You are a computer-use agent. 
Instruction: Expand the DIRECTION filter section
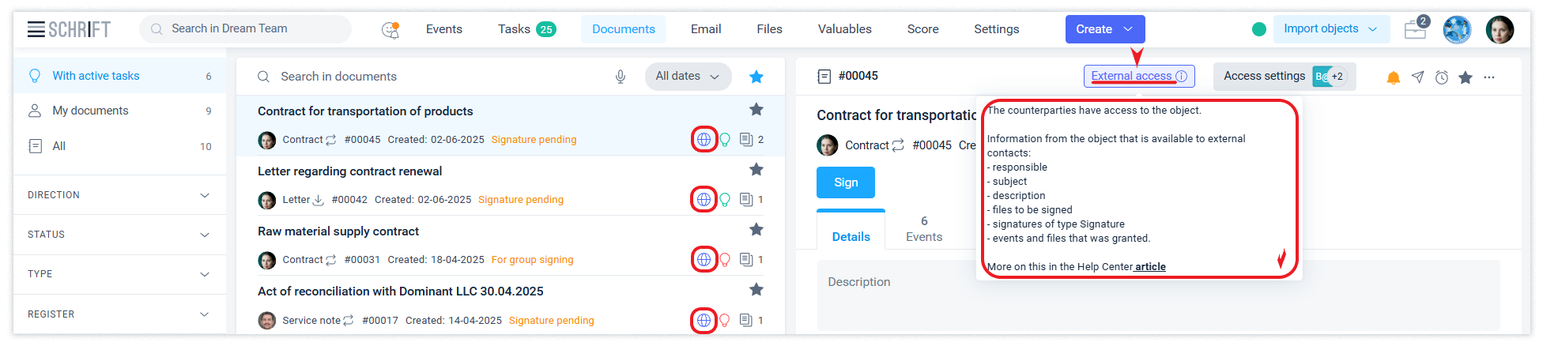tap(119, 195)
